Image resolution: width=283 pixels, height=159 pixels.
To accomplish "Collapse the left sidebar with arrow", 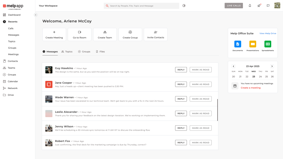I will (x=36, y=15).
